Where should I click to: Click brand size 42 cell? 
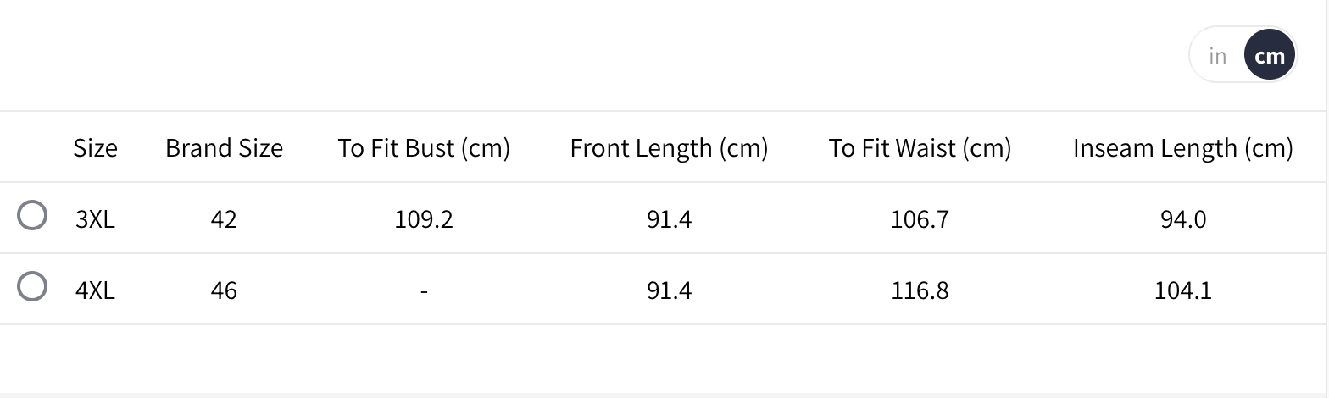click(224, 220)
